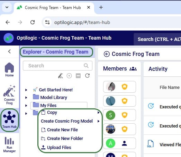Select the Model Library folder

[x=50, y=98]
